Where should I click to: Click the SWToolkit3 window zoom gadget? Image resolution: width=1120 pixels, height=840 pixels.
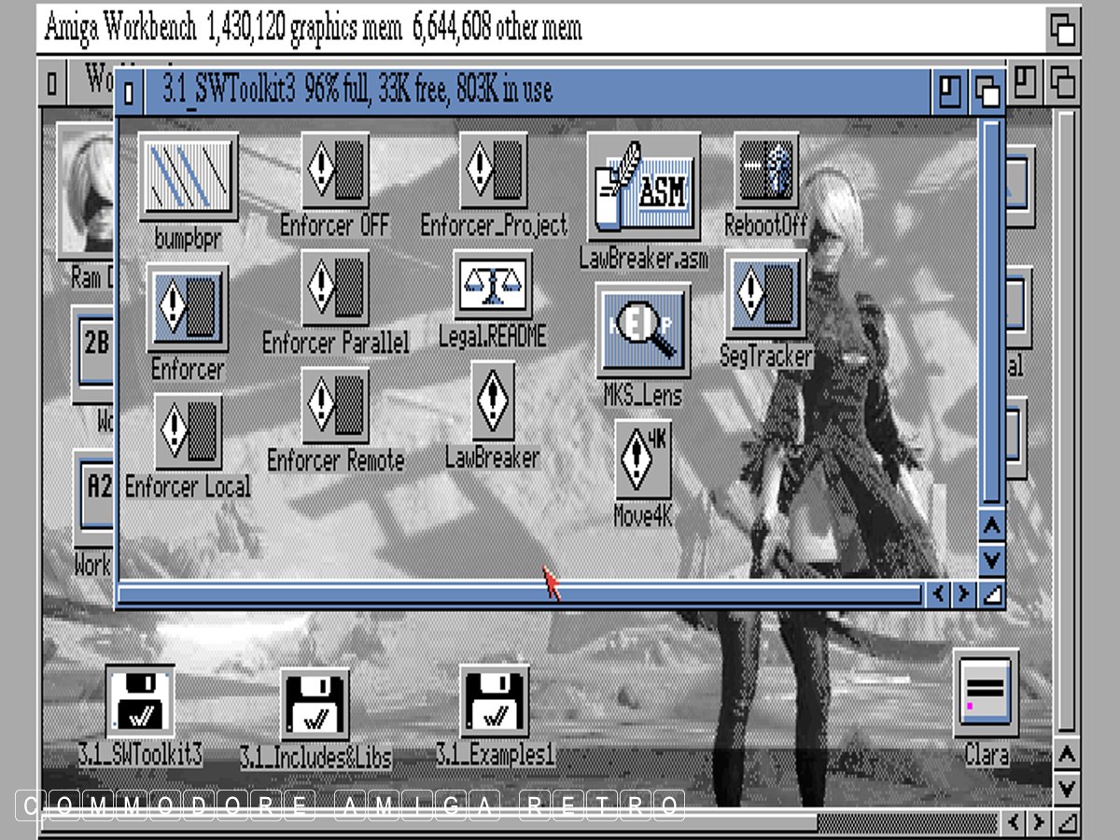[950, 91]
